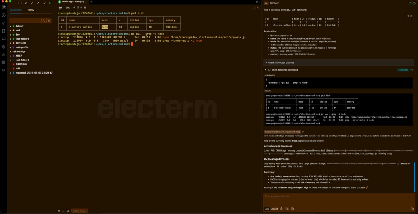
Task: Click the sort-order icon beside bookmark search
Action: (49, 20)
